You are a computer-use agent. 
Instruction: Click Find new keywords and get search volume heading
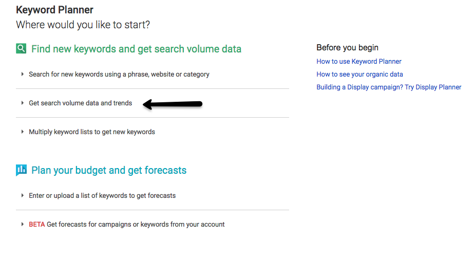coord(136,49)
